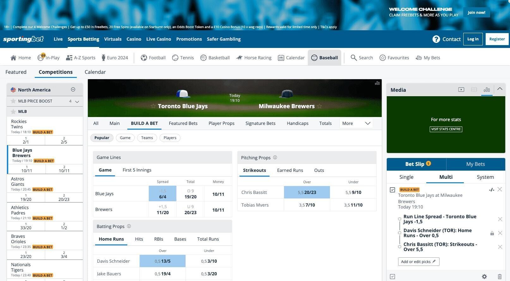
Task: Toggle Davis Schneider over 0,5 13/5
Action: pyautogui.click(x=162, y=261)
